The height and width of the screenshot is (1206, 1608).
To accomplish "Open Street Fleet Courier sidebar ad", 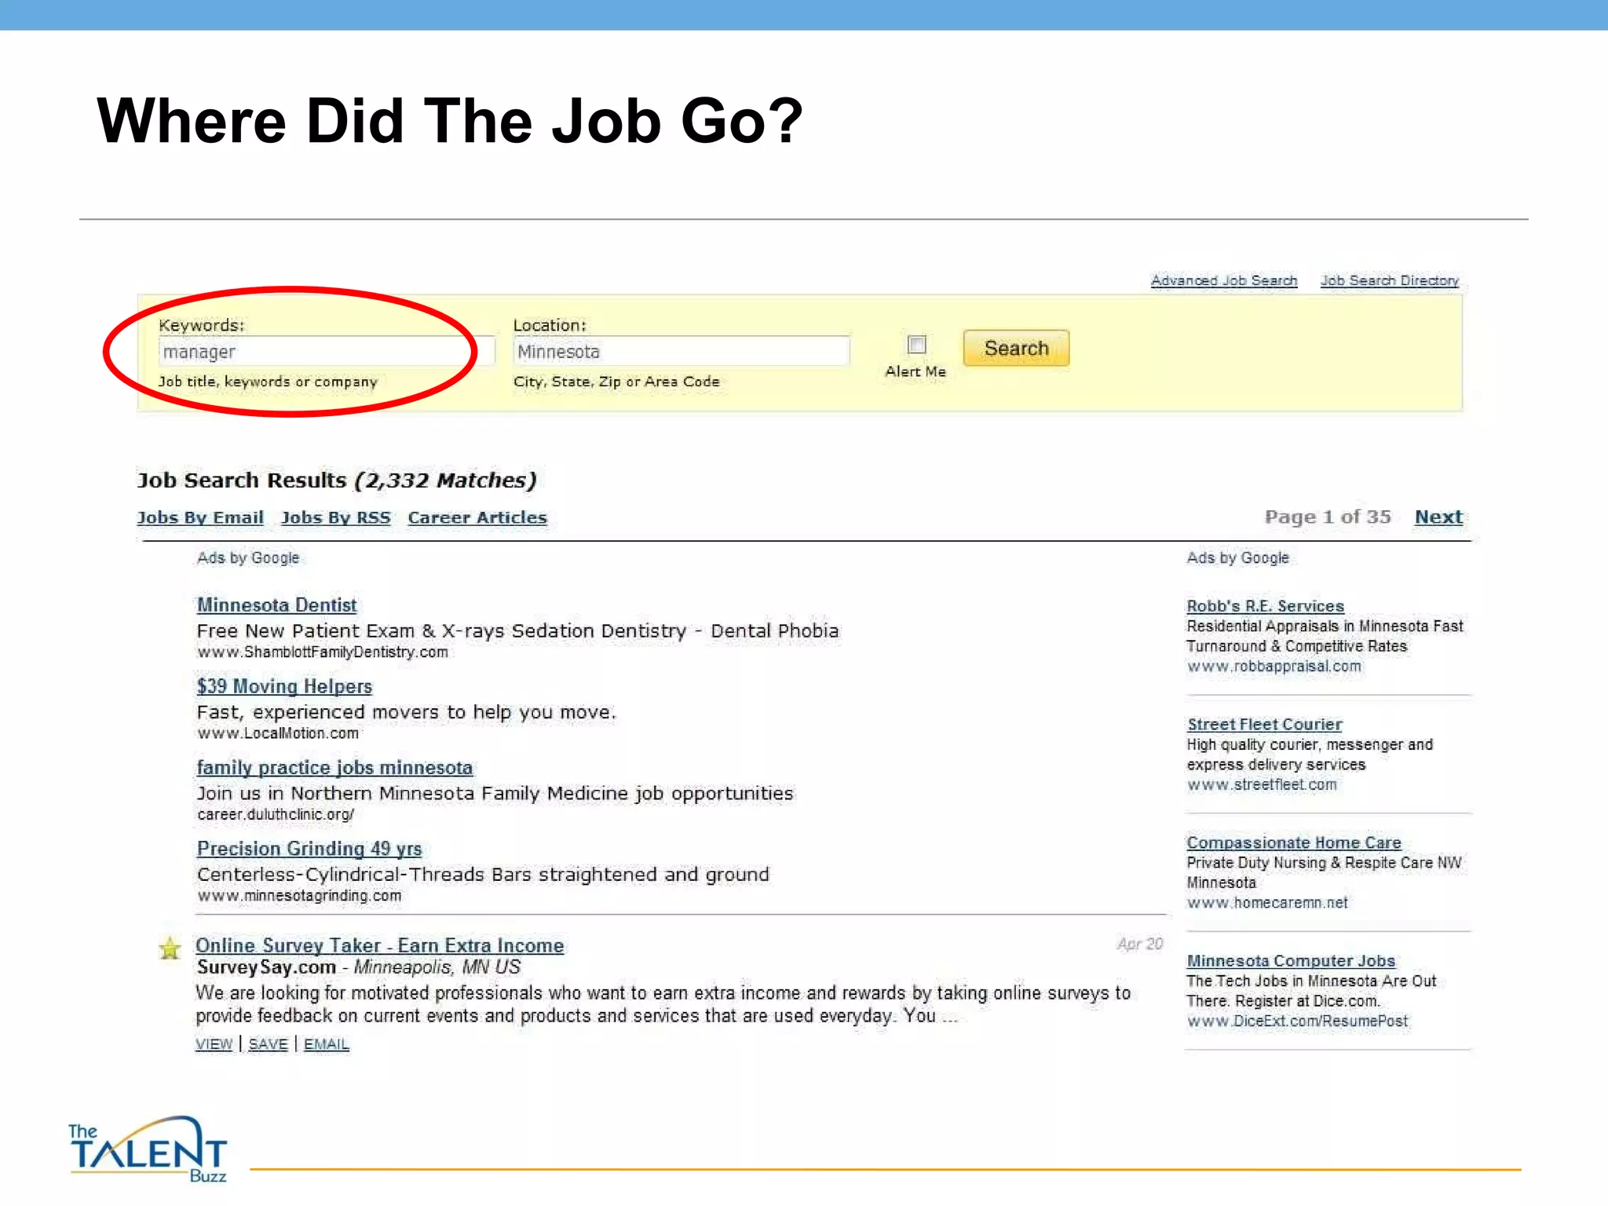I will pyautogui.click(x=1264, y=724).
